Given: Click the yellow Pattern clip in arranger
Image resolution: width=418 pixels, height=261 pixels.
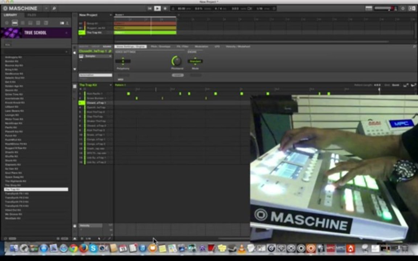Looking at the screenshot, I should tap(145, 28).
